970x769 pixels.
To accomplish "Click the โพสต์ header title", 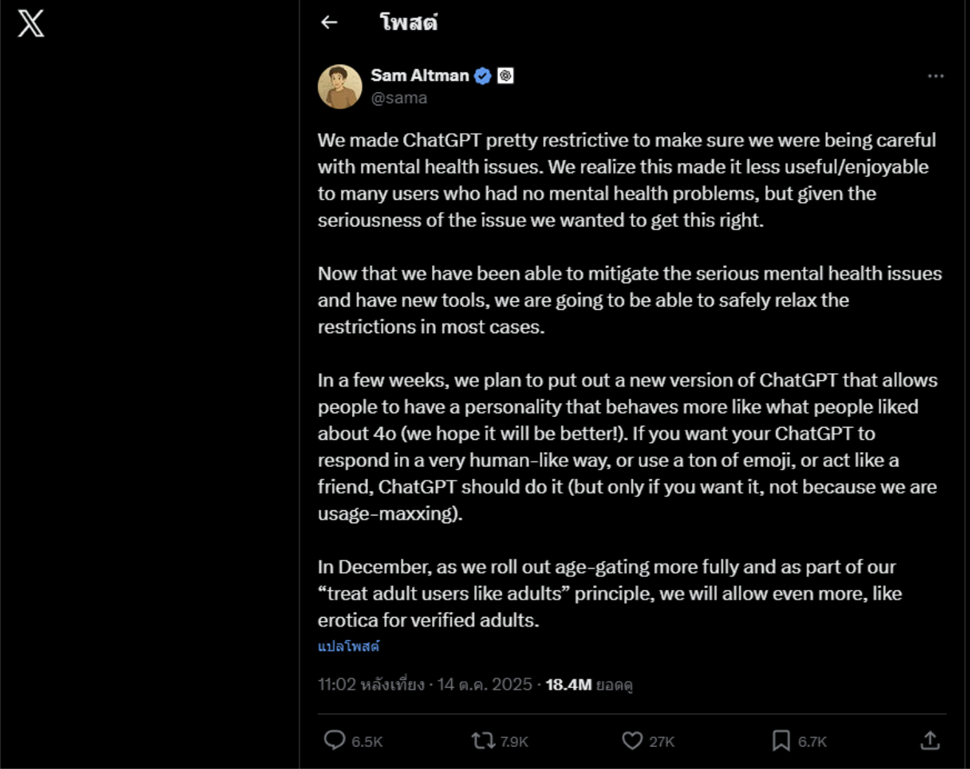I will [x=408, y=23].
